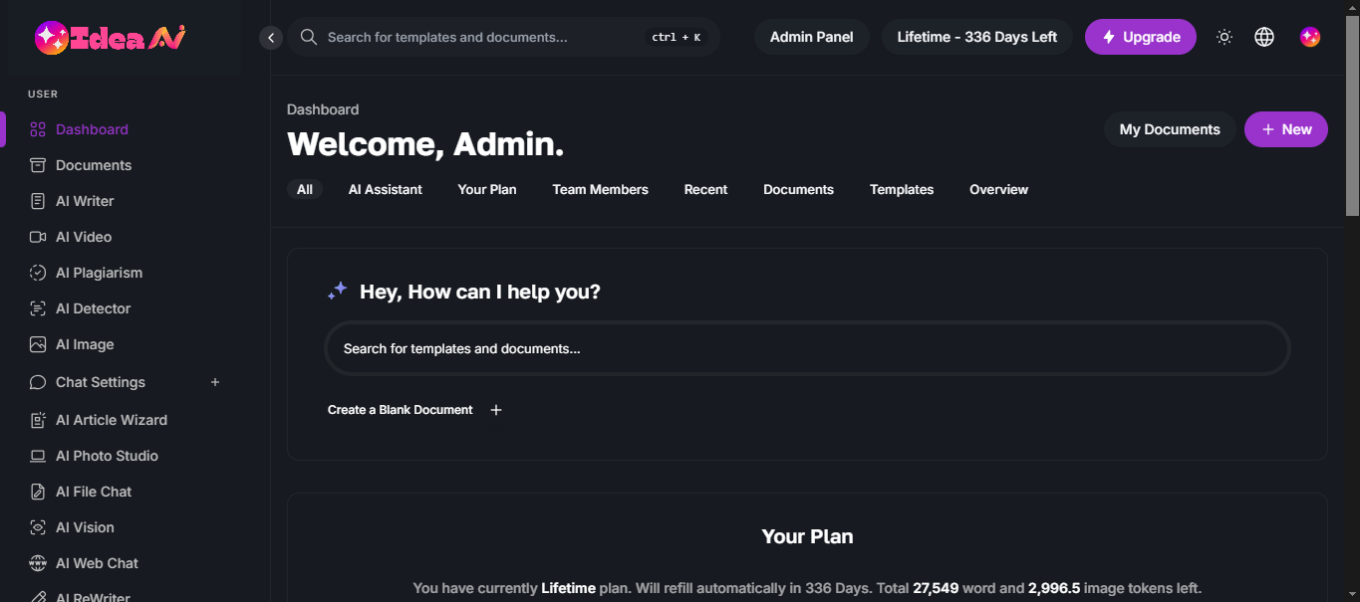Open the Documents archive icon in sidebar

coord(38,165)
